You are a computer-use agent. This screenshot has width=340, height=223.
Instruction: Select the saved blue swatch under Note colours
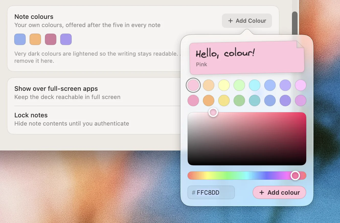point(20,39)
